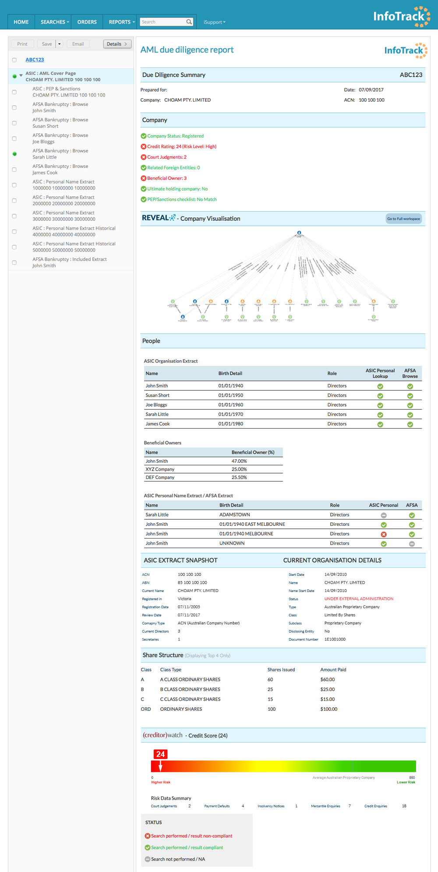Select ASIC AML Cover Page CHOAM item
Image resolution: width=438 pixels, height=872 pixels.
pos(71,76)
